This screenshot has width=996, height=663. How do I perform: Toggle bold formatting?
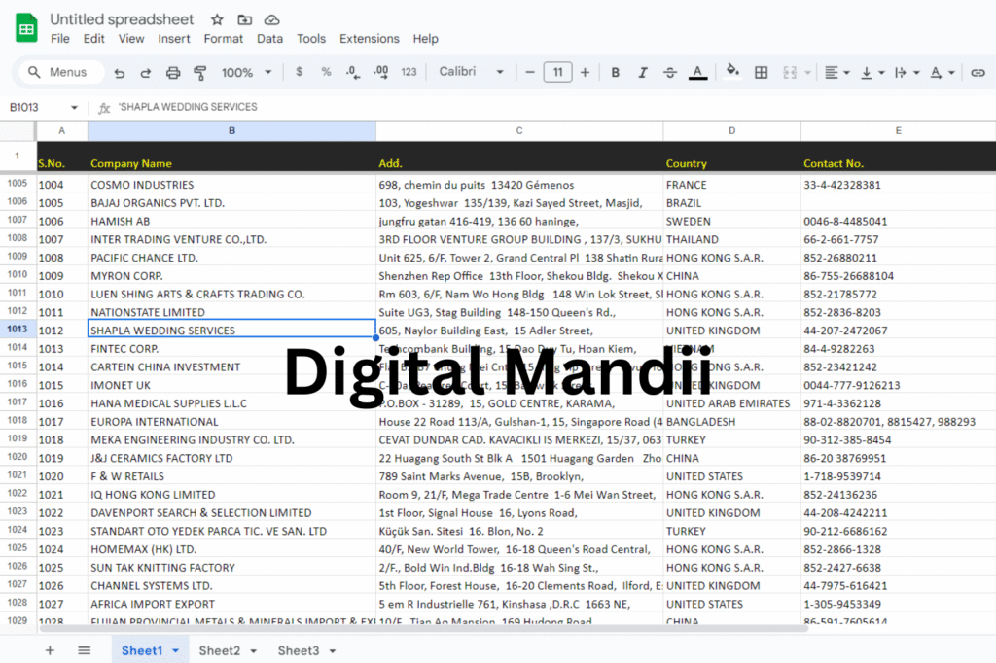[x=615, y=73]
